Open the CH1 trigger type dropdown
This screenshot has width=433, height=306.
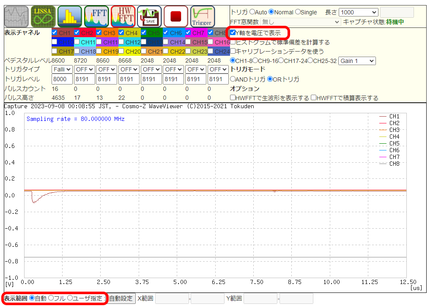pyautogui.click(x=62, y=69)
